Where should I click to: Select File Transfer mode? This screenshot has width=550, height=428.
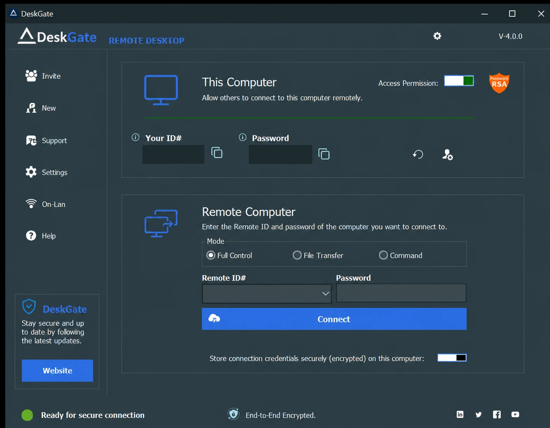(x=318, y=255)
